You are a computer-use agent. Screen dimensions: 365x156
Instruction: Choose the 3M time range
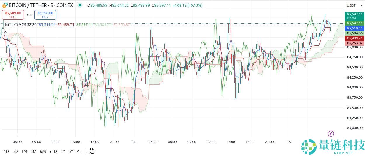33,151
